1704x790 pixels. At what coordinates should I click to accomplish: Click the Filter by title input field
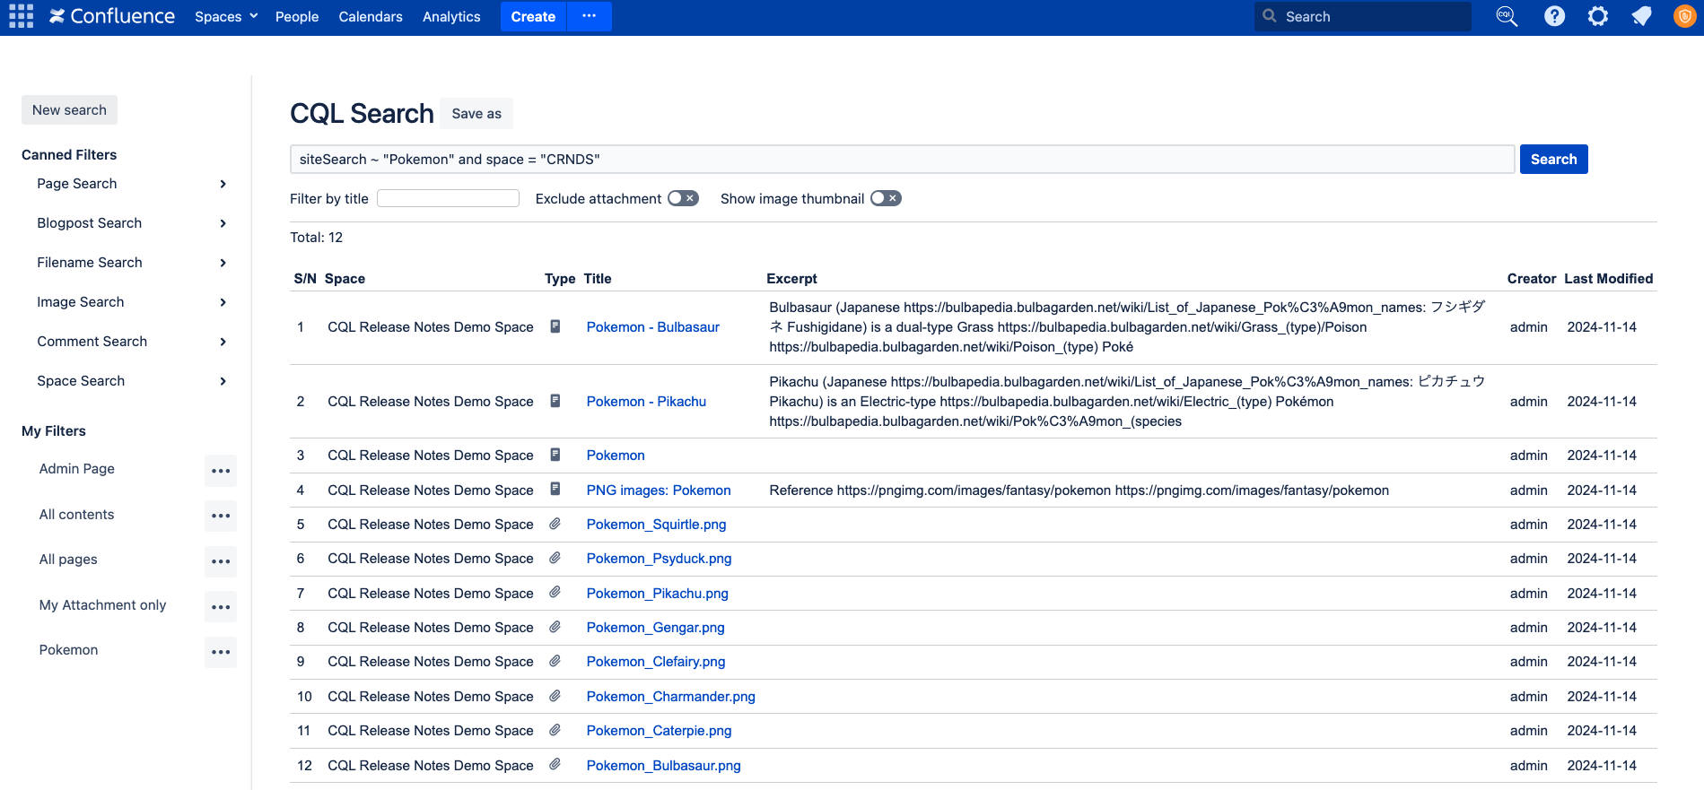tap(448, 198)
